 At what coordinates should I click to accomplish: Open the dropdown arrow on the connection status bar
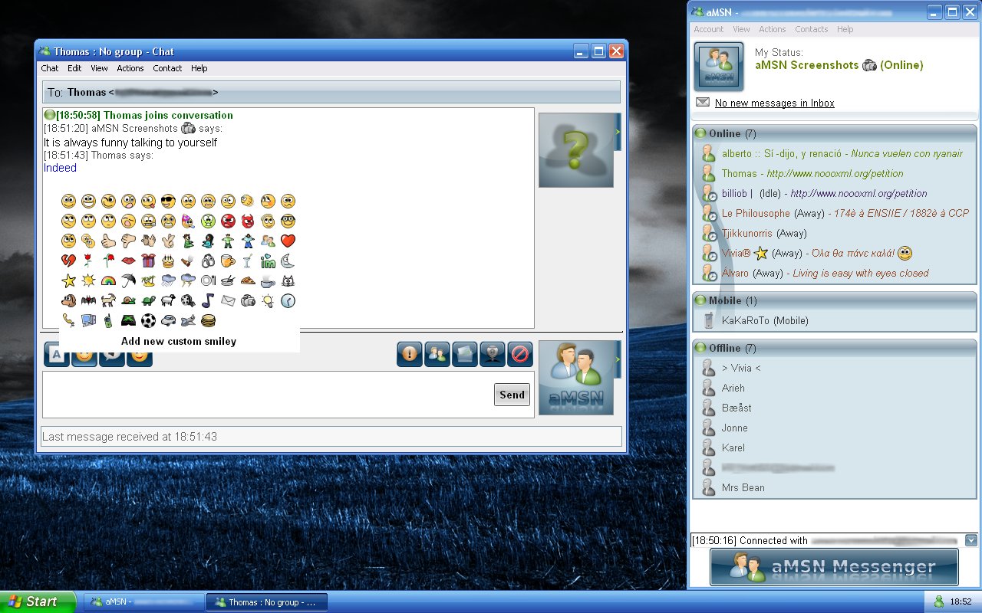pos(971,540)
